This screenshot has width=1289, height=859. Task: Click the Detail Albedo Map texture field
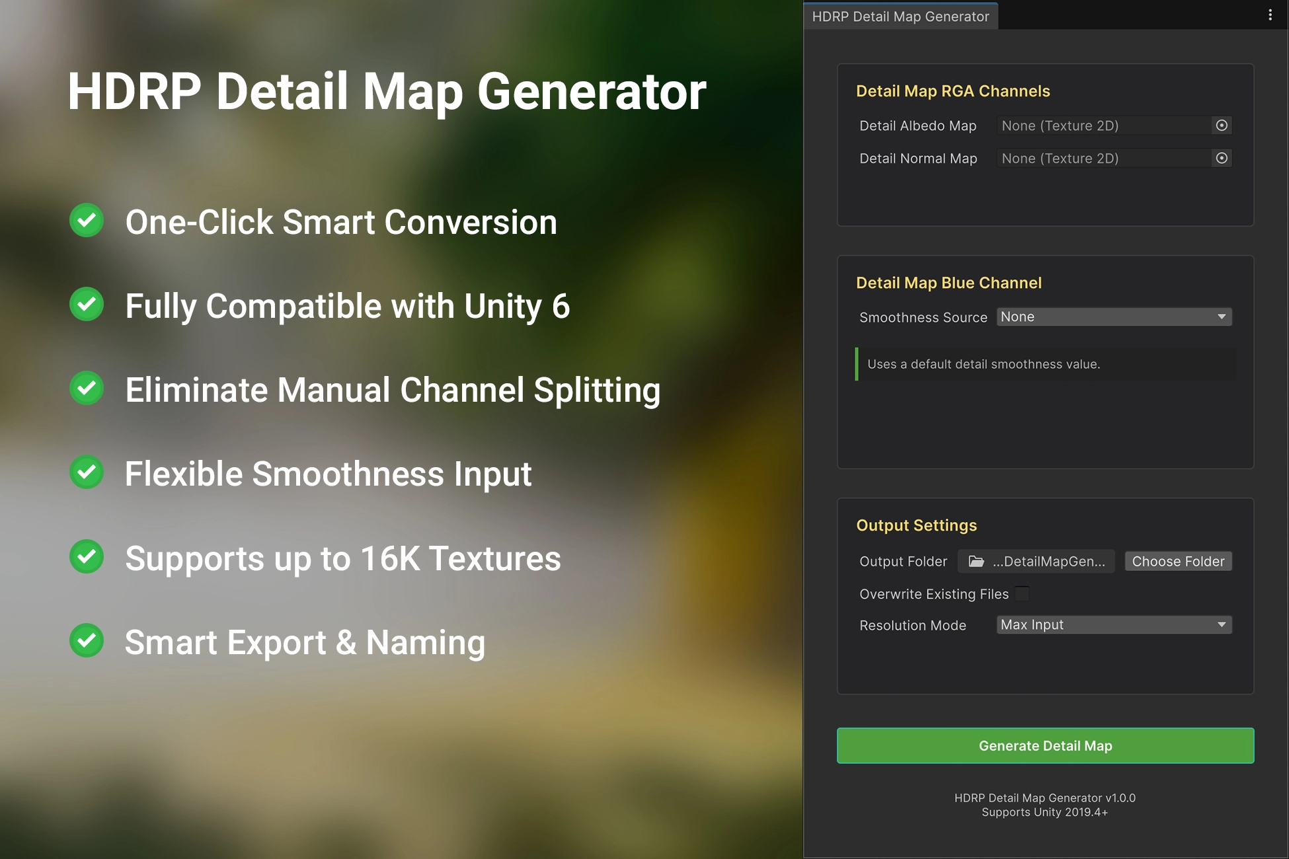tap(1103, 126)
